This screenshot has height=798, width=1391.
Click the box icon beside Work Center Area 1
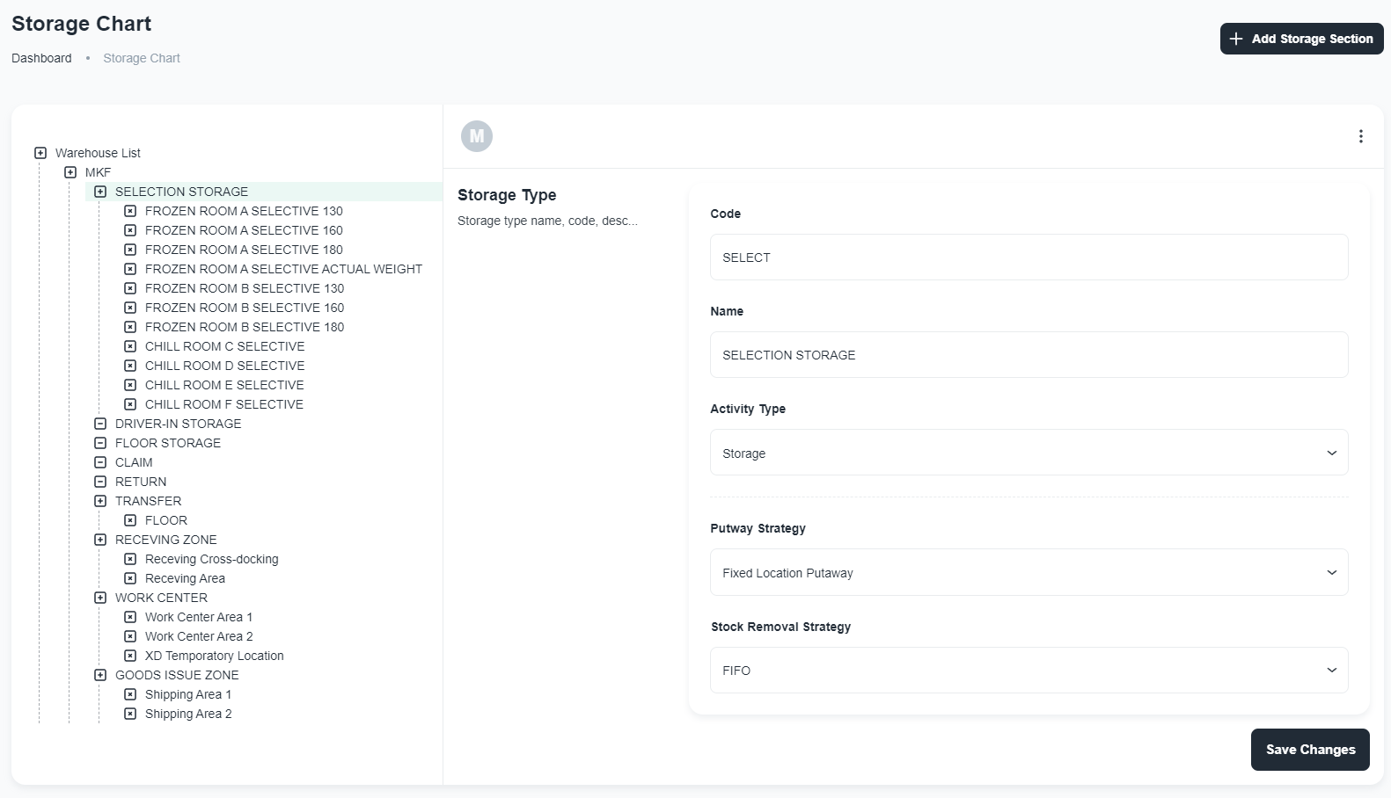point(130,617)
